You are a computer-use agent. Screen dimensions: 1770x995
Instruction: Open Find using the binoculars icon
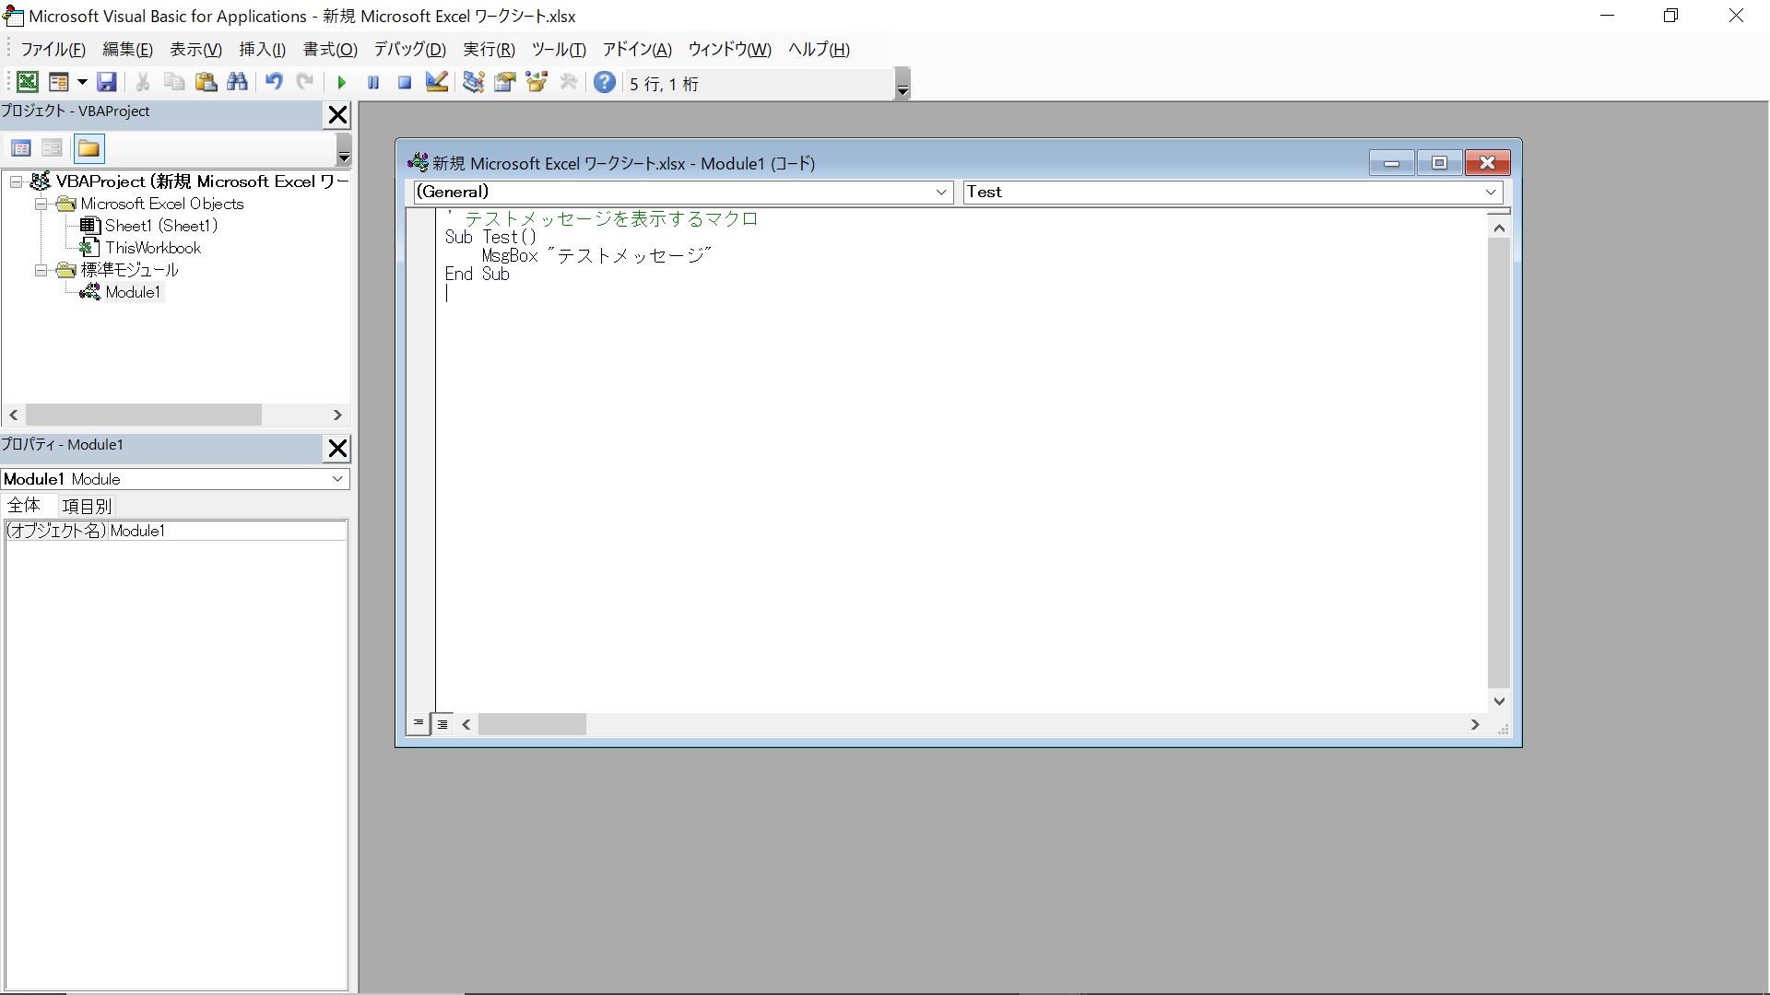coord(238,82)
